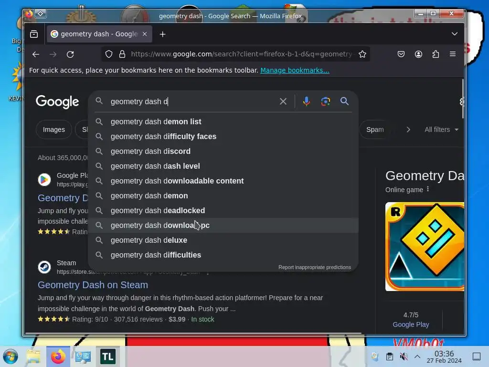Expand hidden tray icons chevron
This screenshot has height=367, width=489.
[x=417, y=356]
